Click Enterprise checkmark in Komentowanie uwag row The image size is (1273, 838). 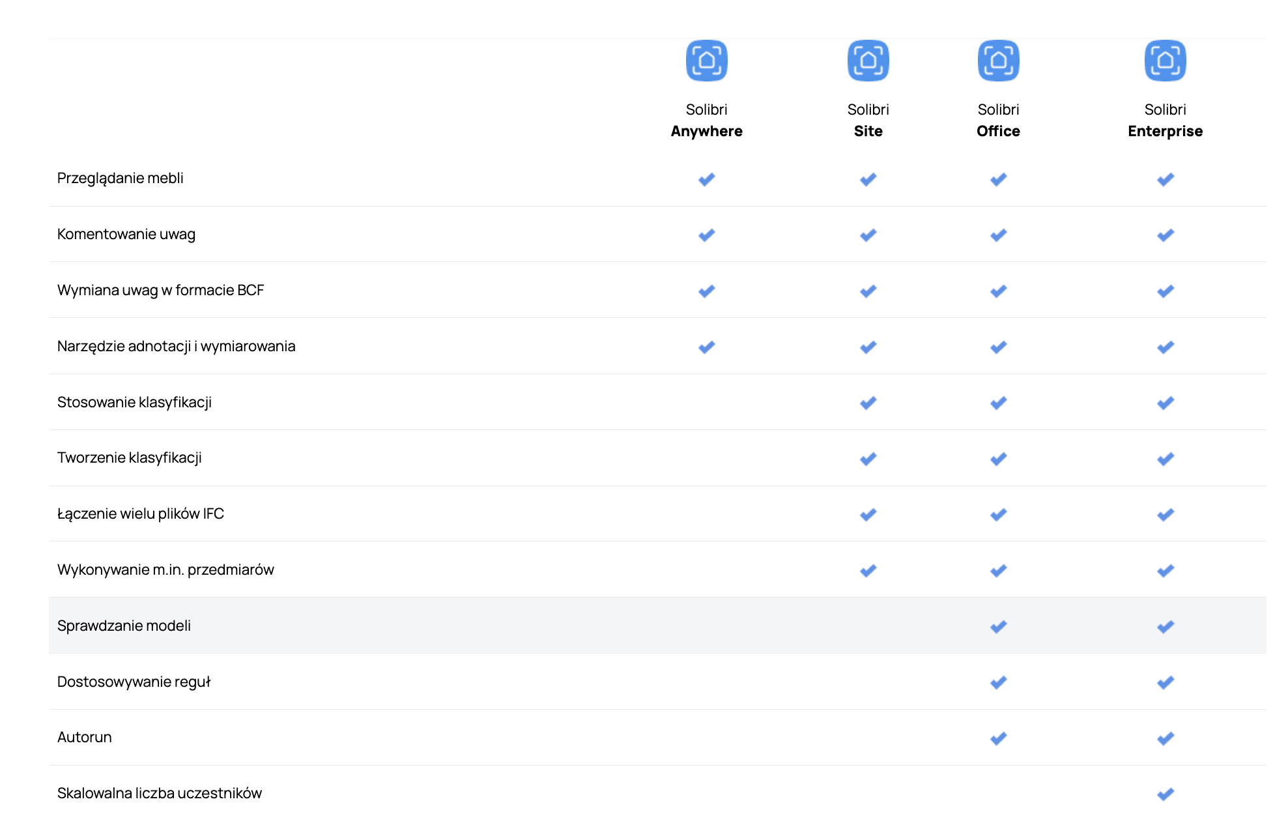point(1165,235)
